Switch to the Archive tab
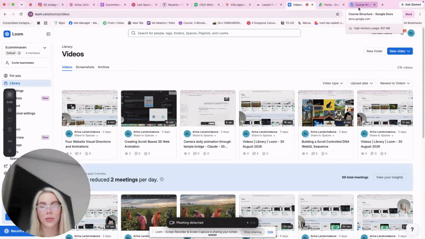 point(103,67)
